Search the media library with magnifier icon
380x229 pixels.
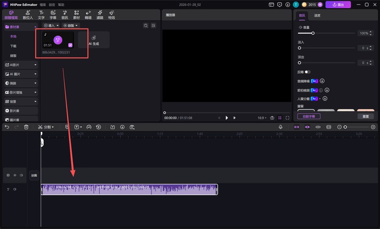coord(145,25)
